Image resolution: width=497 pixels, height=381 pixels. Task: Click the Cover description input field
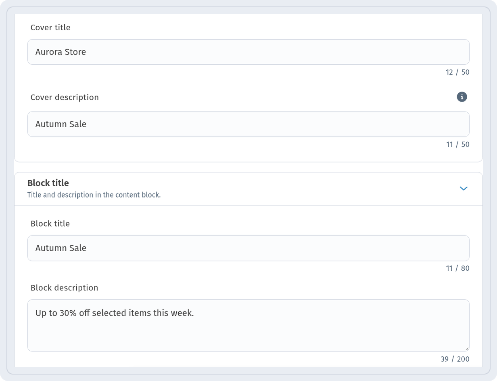point(248,124)
